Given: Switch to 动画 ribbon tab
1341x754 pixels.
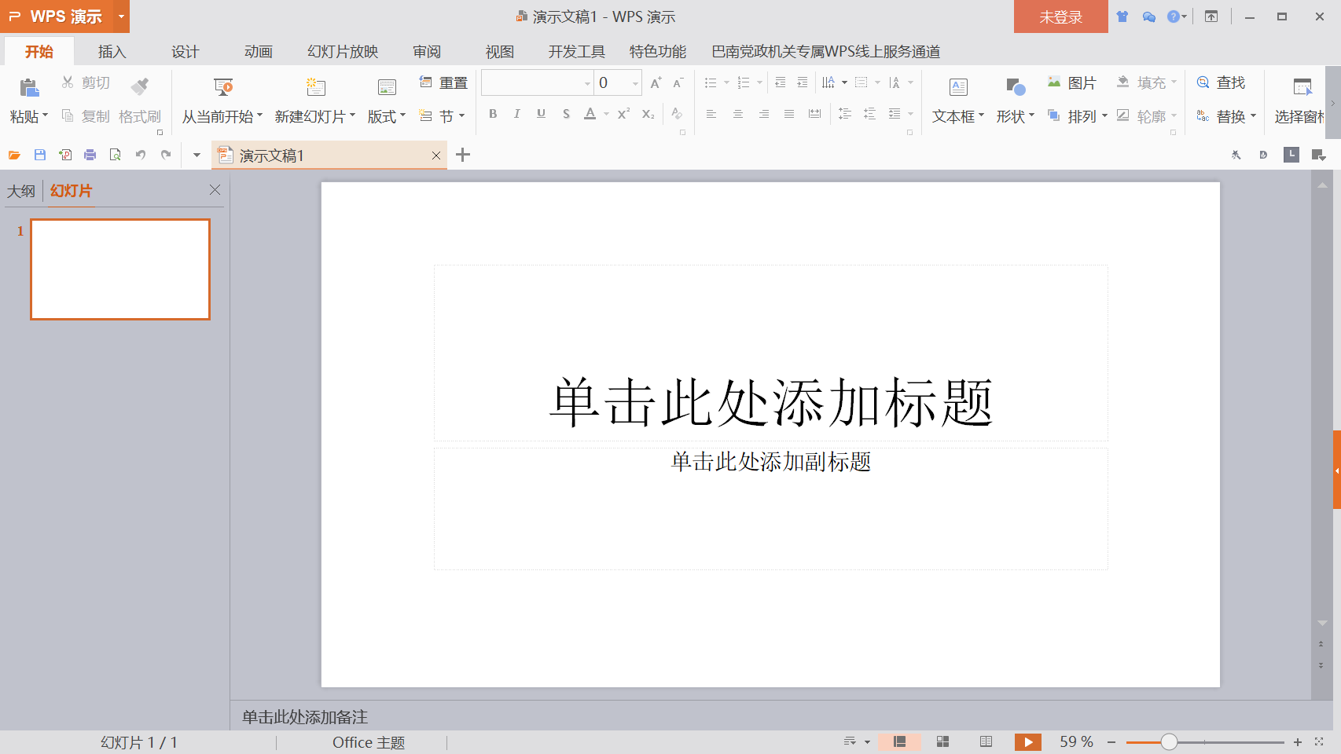Looking at the screenshot, I should pos(259,52).
